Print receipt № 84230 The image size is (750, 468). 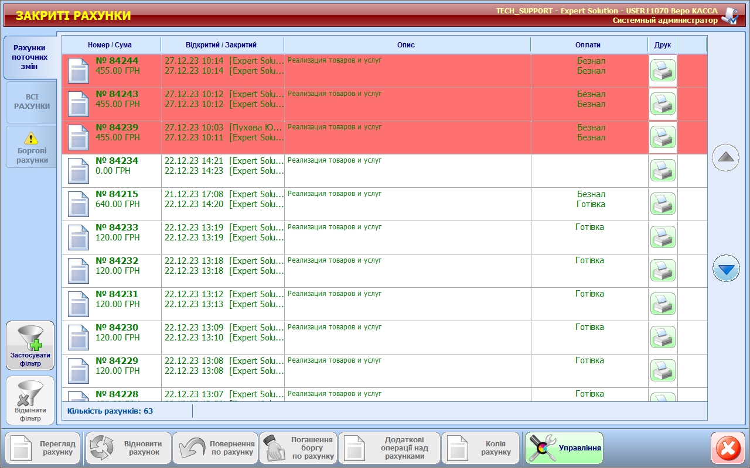[663, 338]
